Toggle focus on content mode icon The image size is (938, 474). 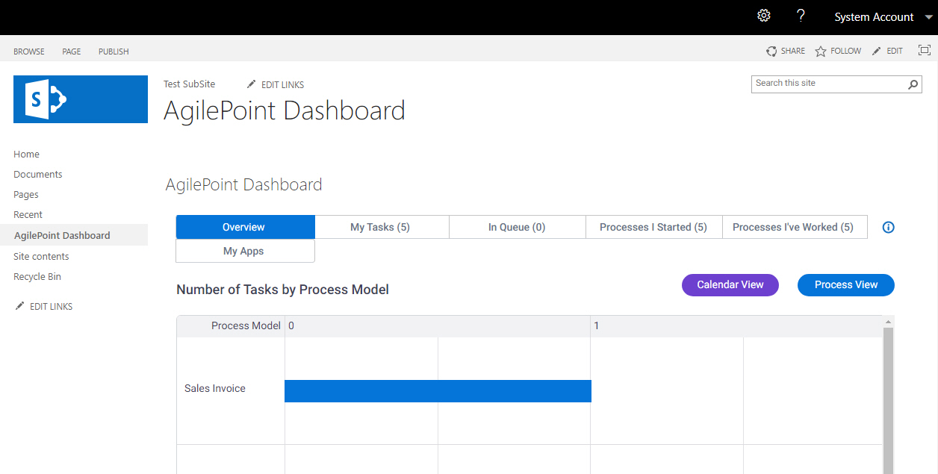(x=925, y=51)
